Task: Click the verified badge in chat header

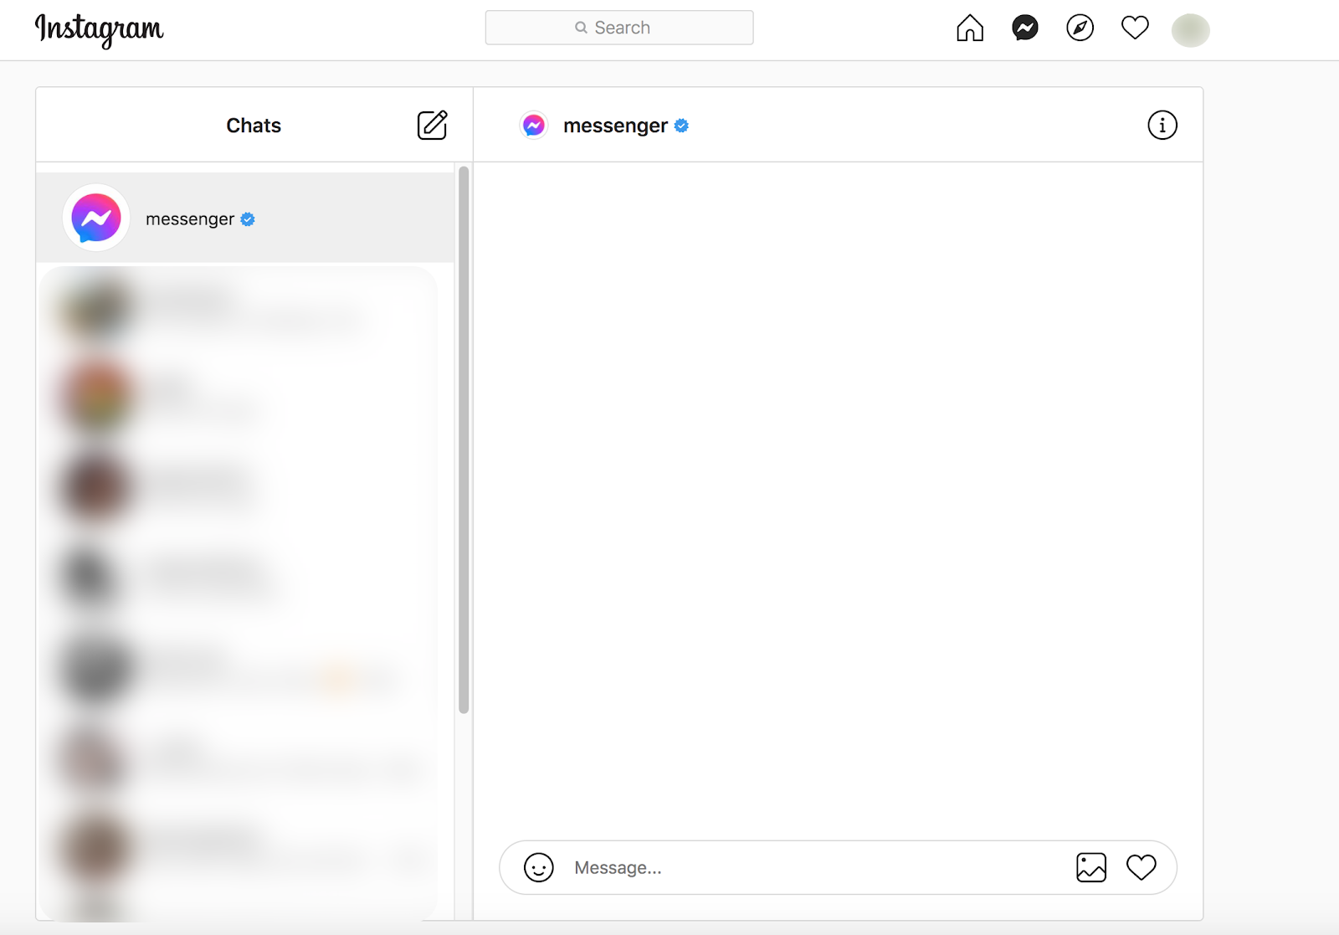Action: point(682,126)
